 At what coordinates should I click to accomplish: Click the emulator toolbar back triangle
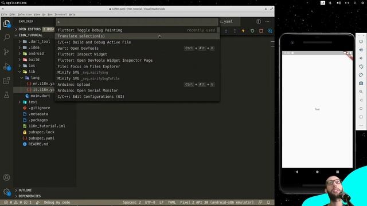[x=361, y=100]
